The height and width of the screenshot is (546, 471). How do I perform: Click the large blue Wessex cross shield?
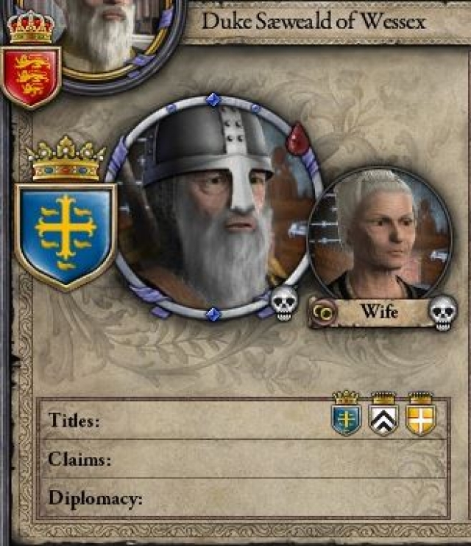pos(65,237)
